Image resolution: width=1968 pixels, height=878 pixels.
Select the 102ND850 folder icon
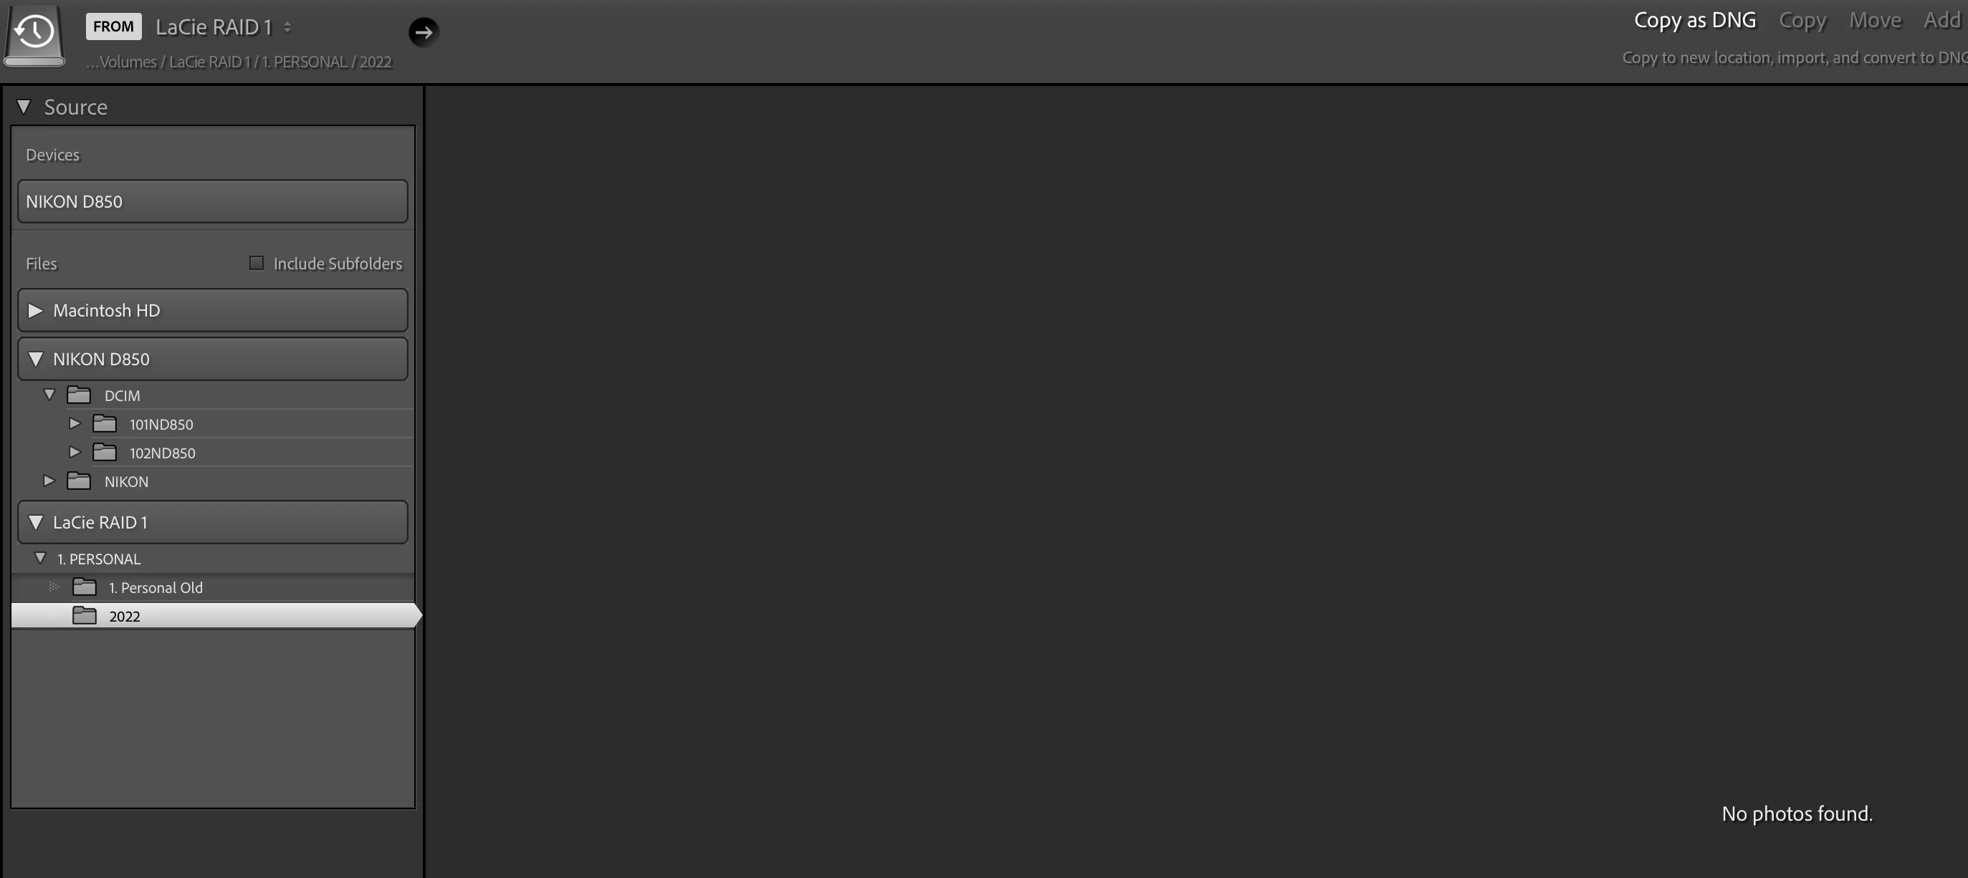105,453
